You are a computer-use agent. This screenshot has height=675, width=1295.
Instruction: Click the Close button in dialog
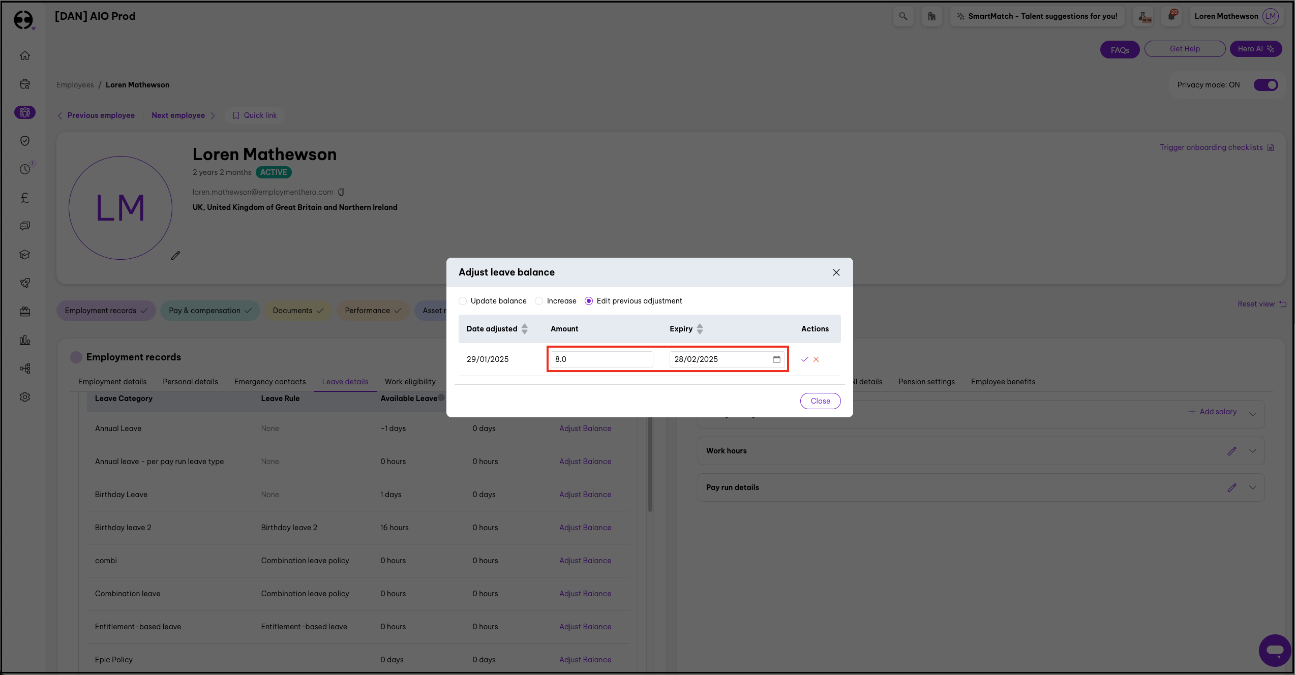(820, 401)
